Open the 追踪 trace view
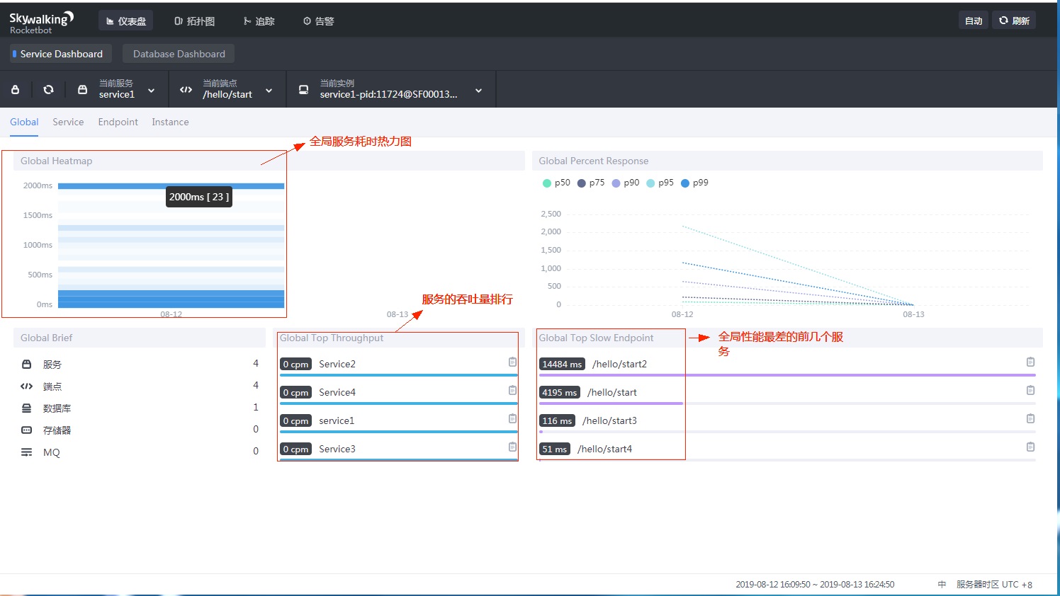The image size is (1060, 596). (259, 21)
